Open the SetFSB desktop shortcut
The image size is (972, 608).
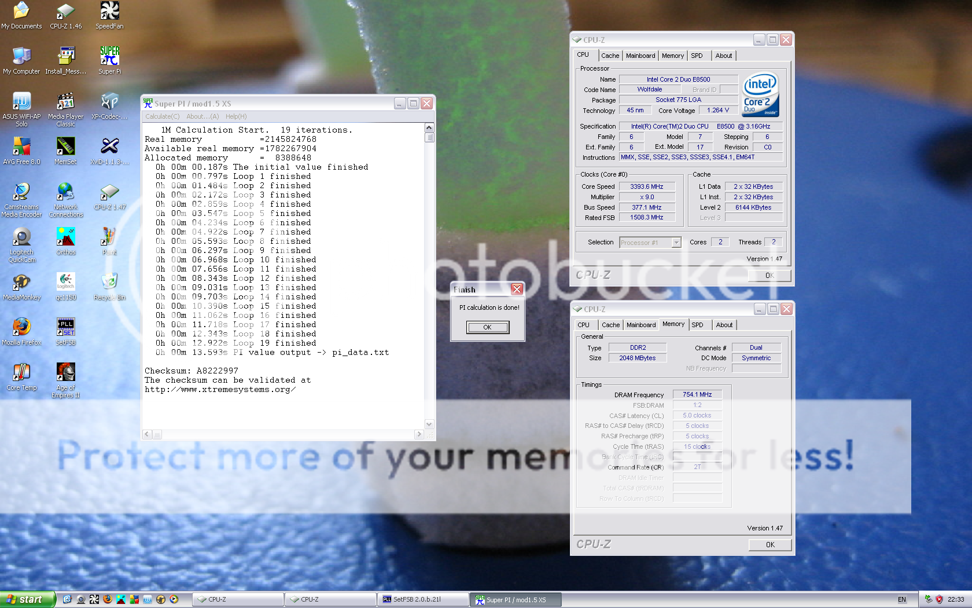tap(65, 331)
